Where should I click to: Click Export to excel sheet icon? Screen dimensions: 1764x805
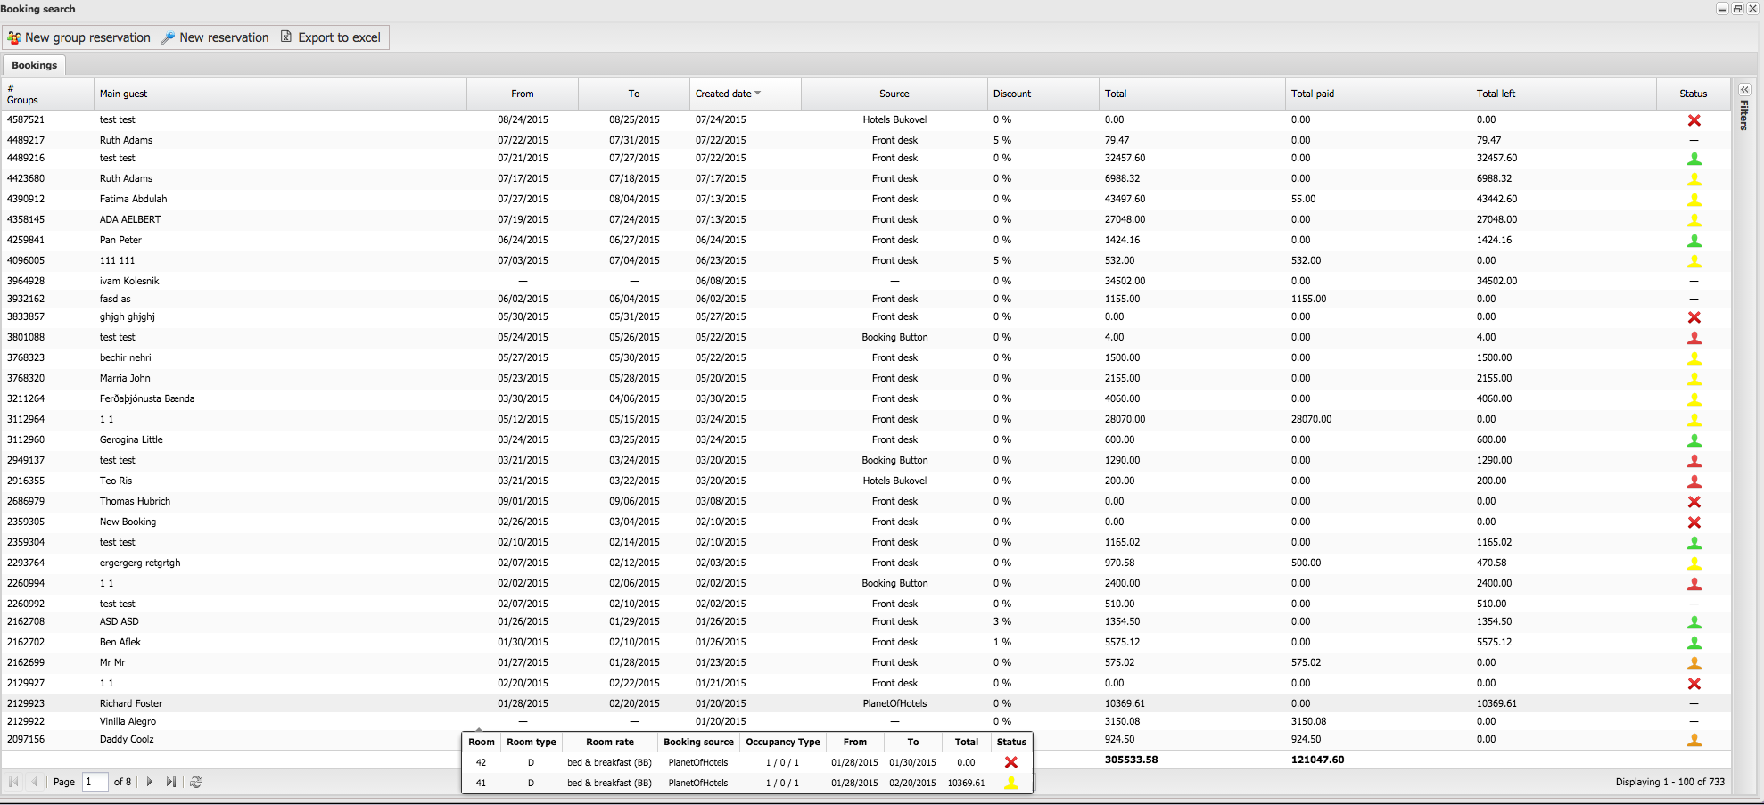click(x=286, y=37)
